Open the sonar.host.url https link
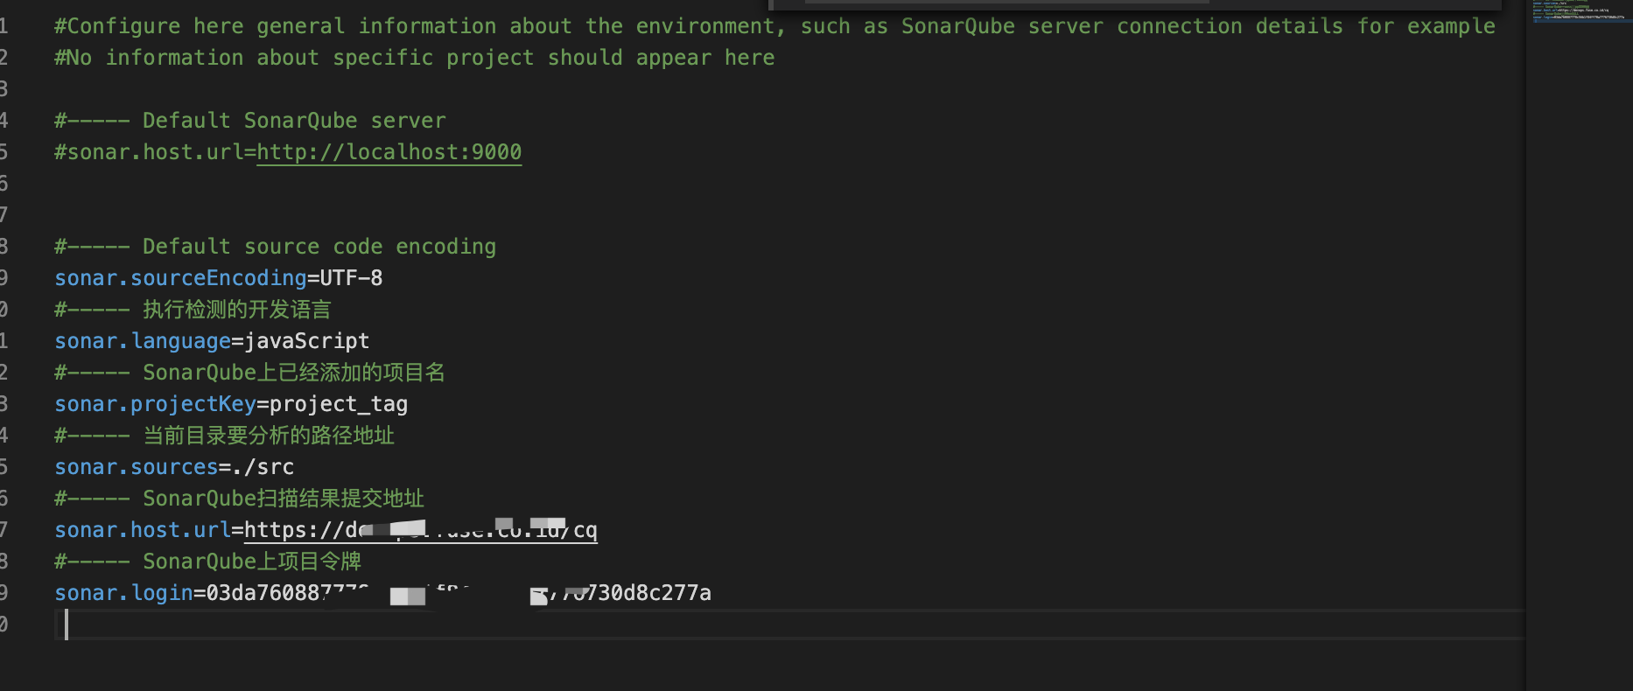 (420, 530)
